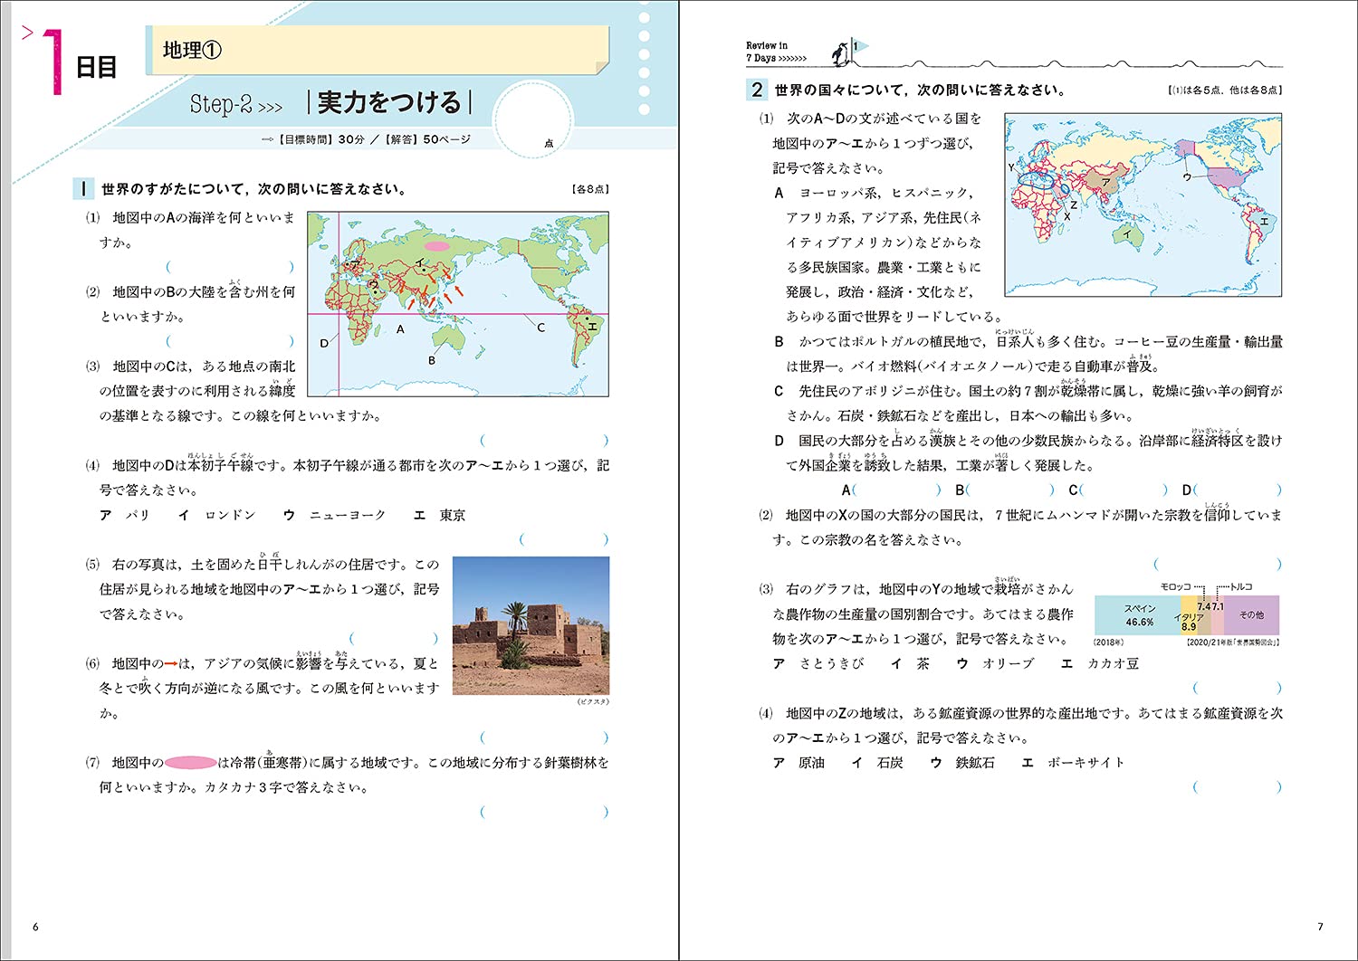Click the pink oval on the left map
Image resolution: width=1358 pixels, height=961 pixels.
click(437, 245)
